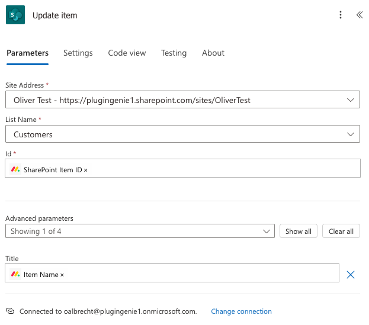Remove the Item Name token

62,275
